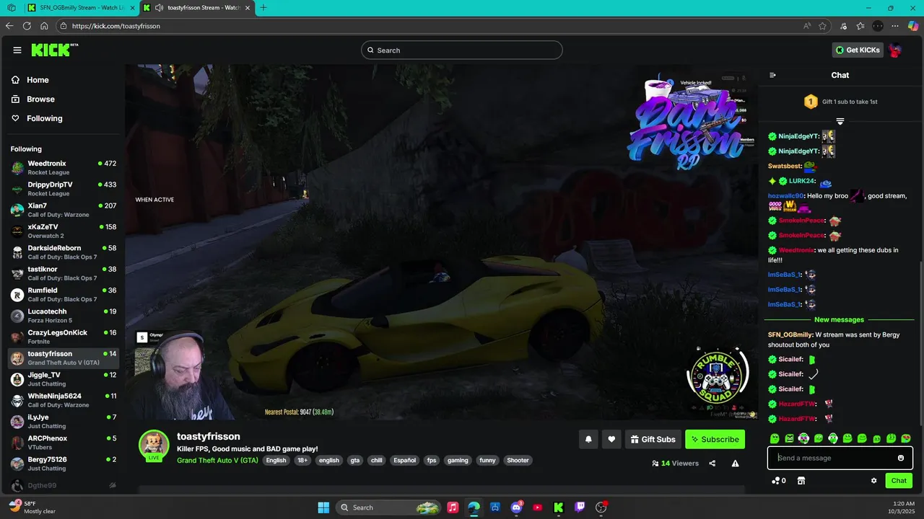Screen dimensions: 924x519
Task: Open Weedtronix channel in Following list
Action: coord(64,168)
